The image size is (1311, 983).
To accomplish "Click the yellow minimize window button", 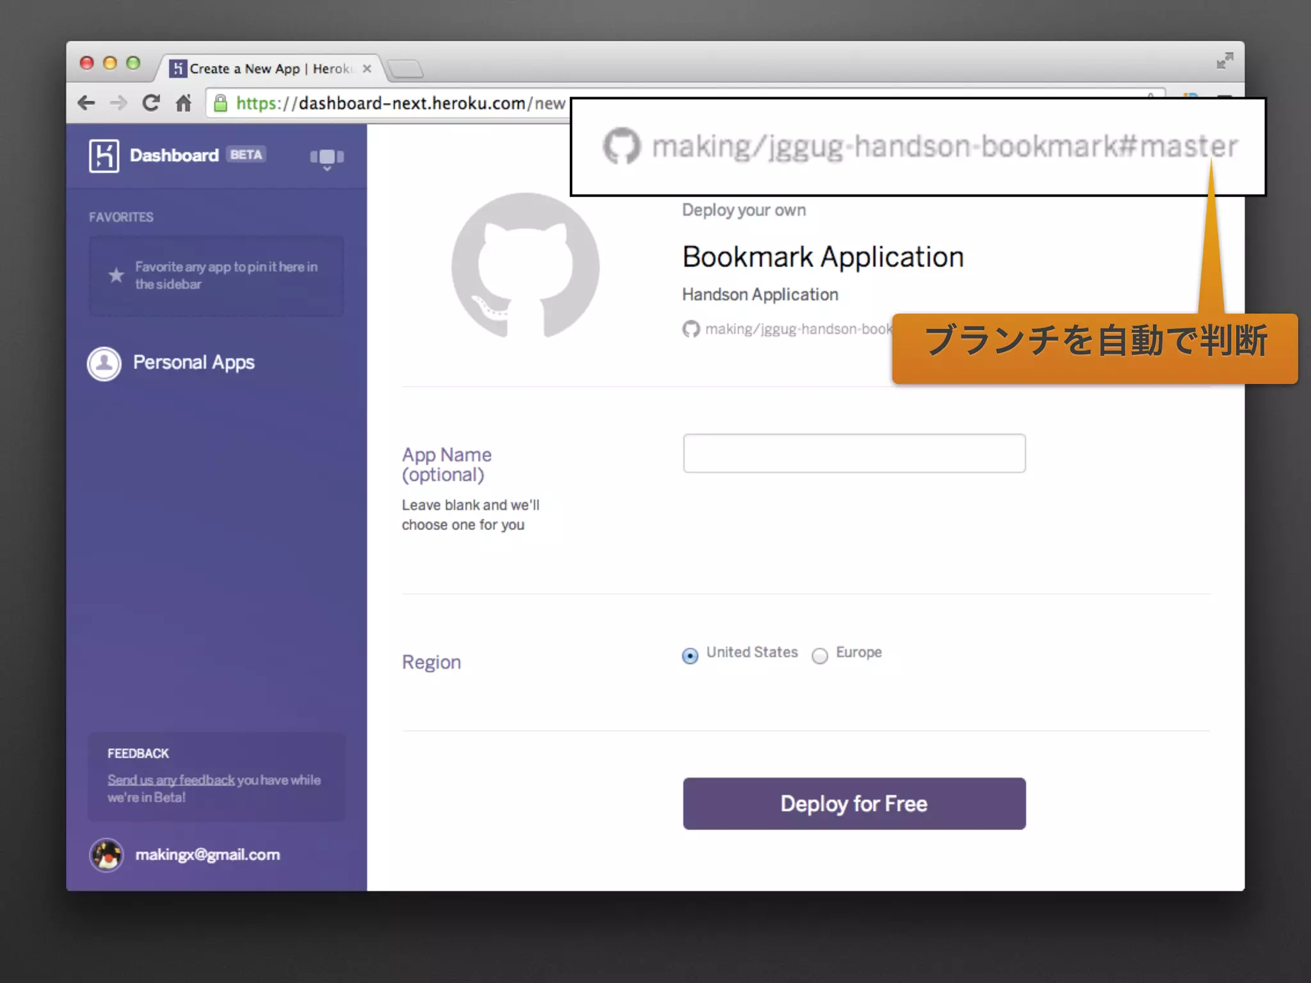I will (x=110, y=63).
